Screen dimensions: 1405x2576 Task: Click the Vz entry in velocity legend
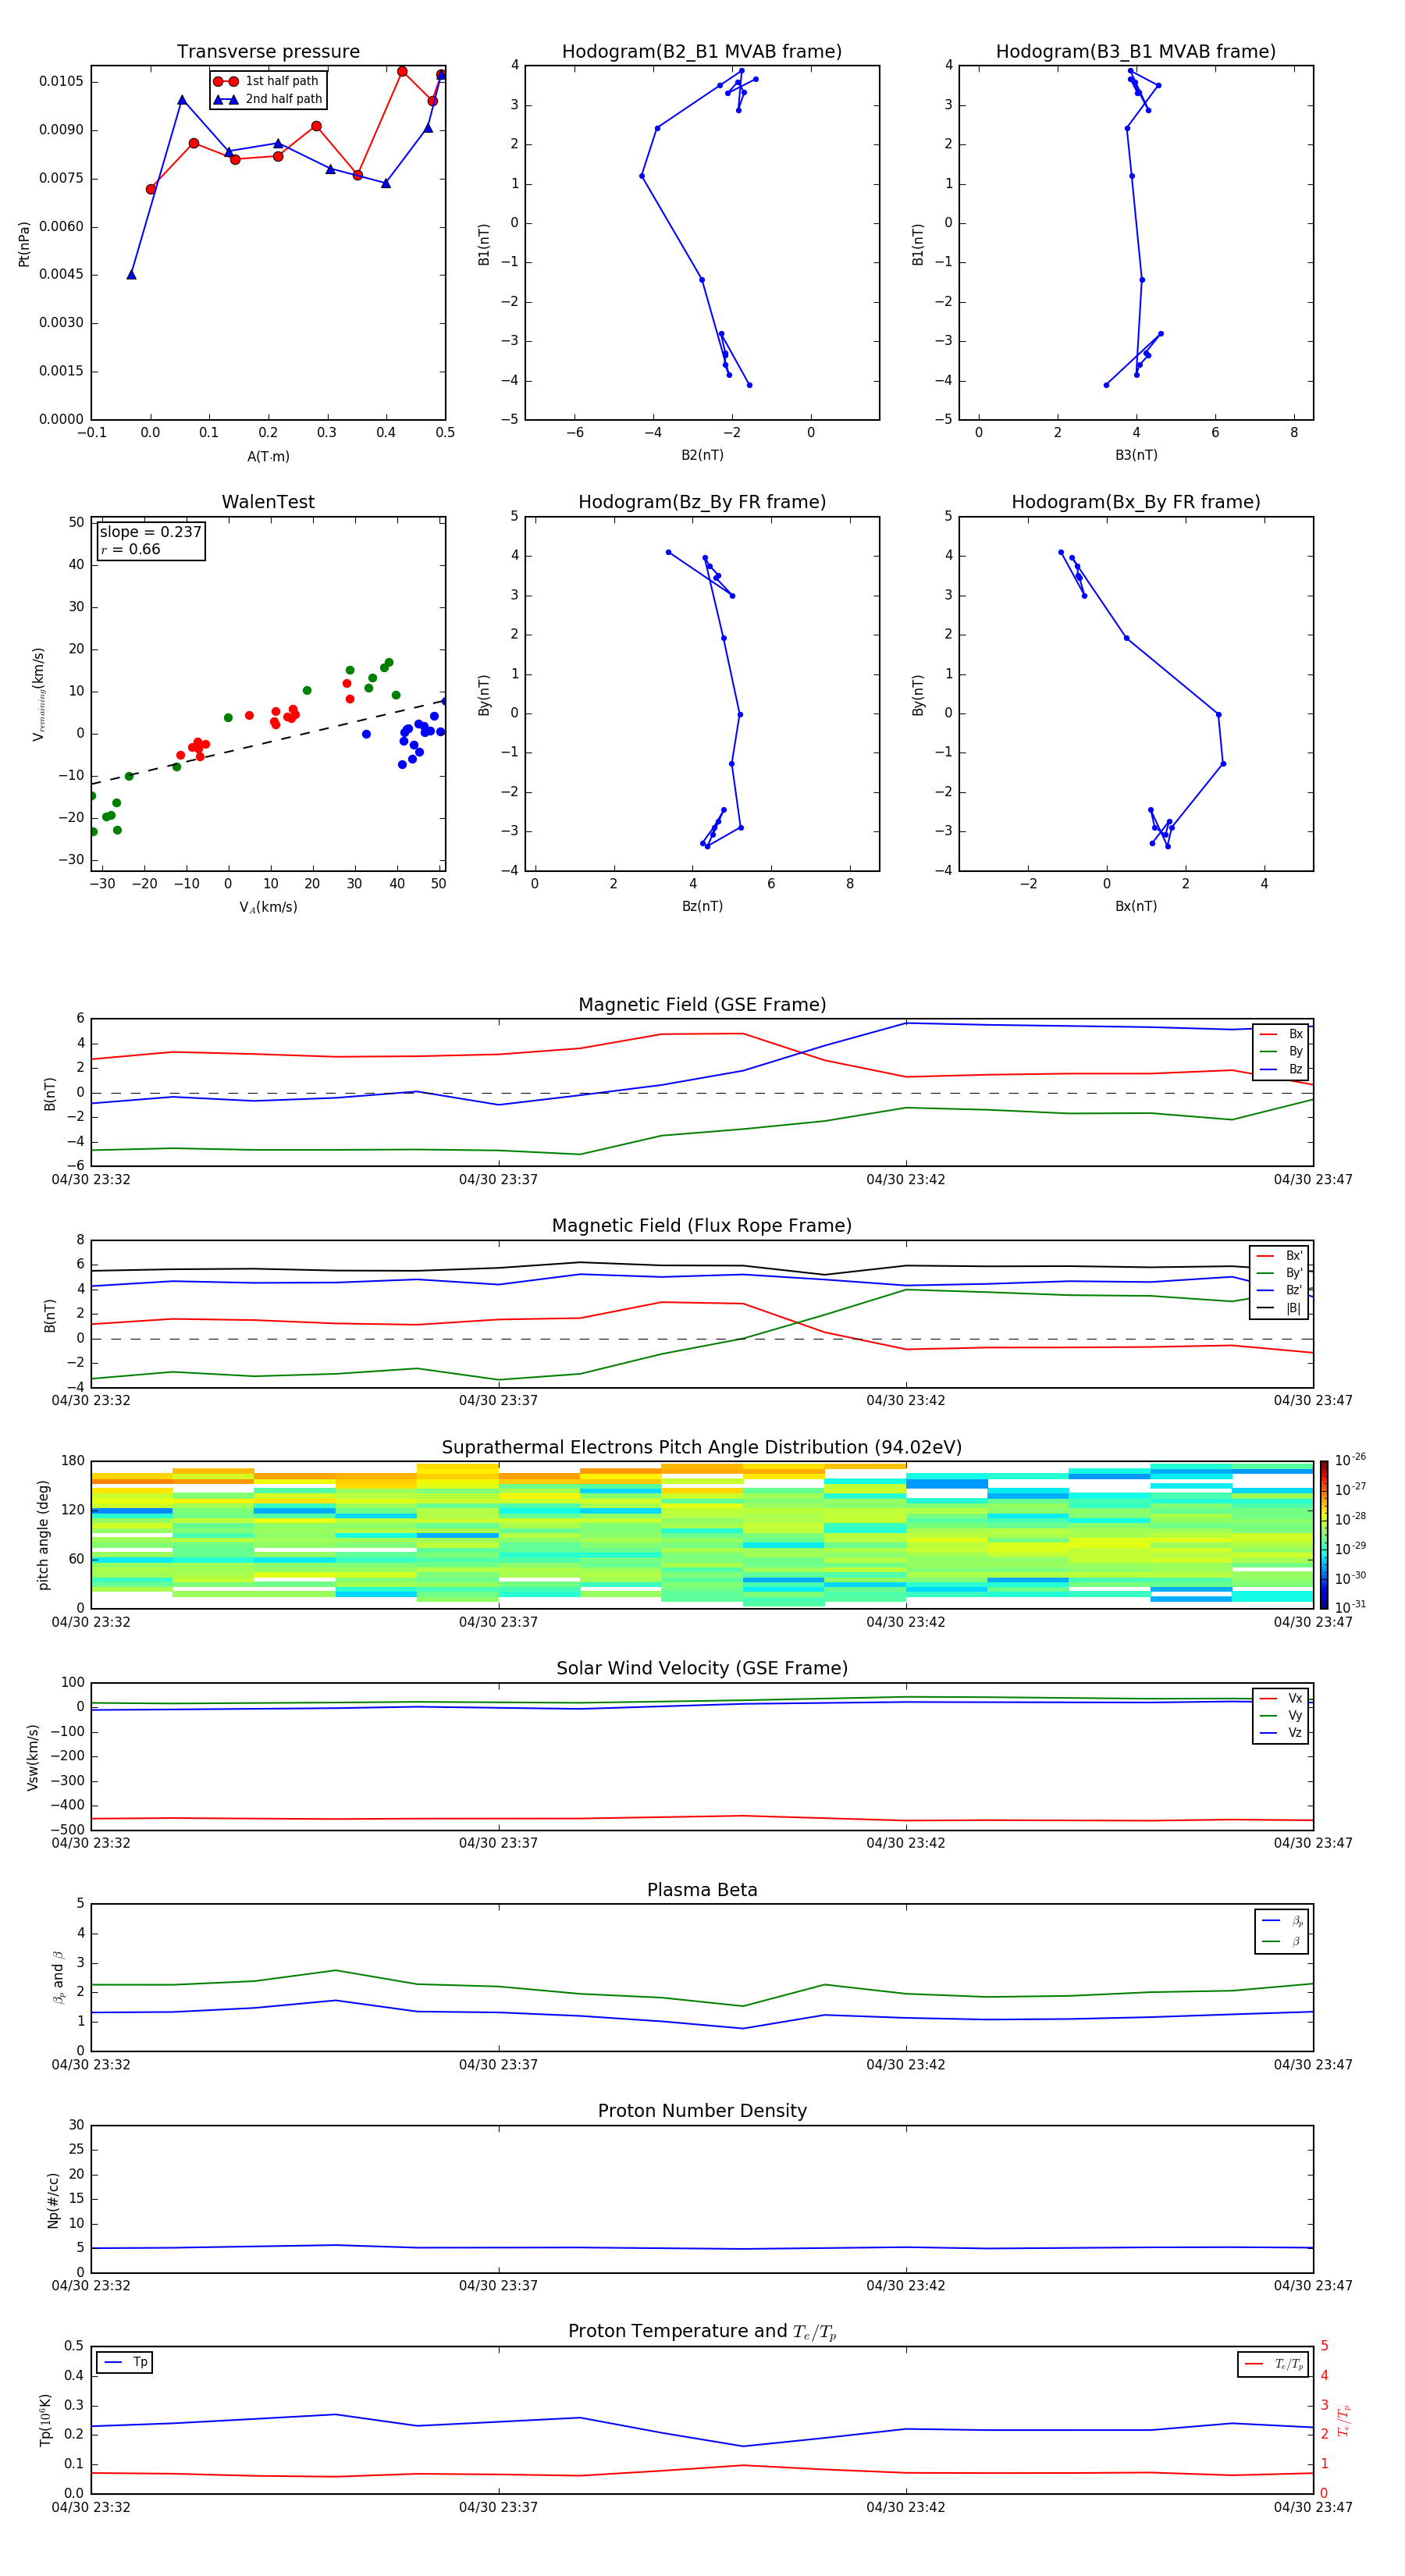coord(1281,1733)
